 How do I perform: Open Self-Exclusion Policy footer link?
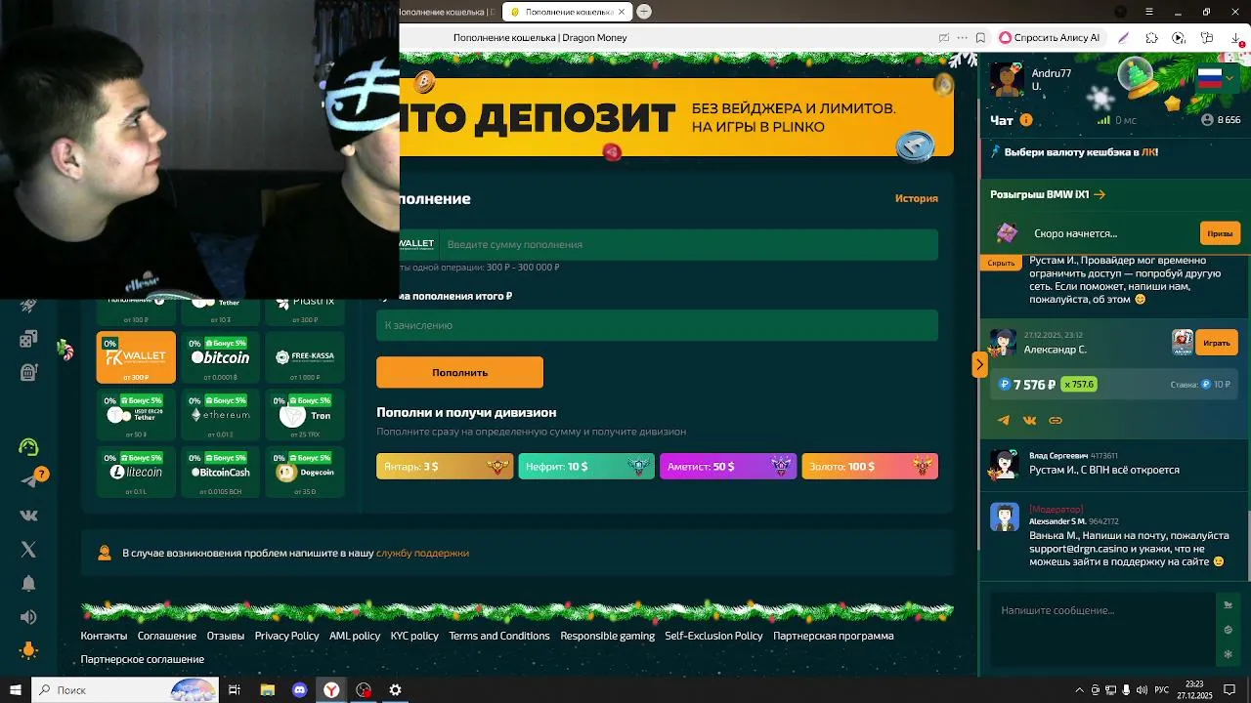coord(713,636)
